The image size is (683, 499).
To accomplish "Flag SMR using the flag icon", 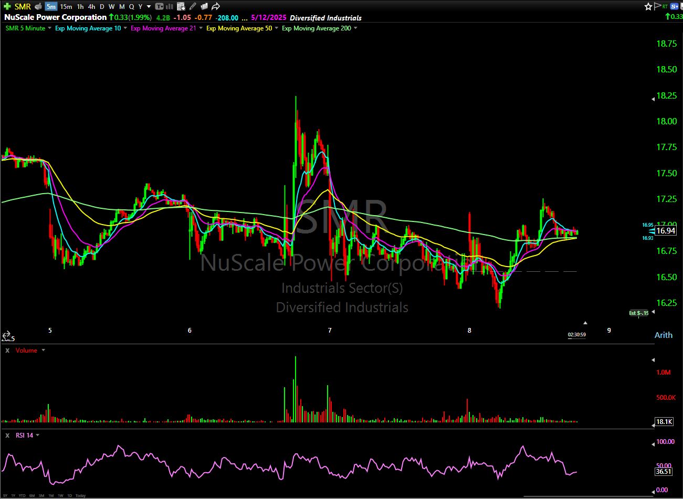I will [657, 6].
